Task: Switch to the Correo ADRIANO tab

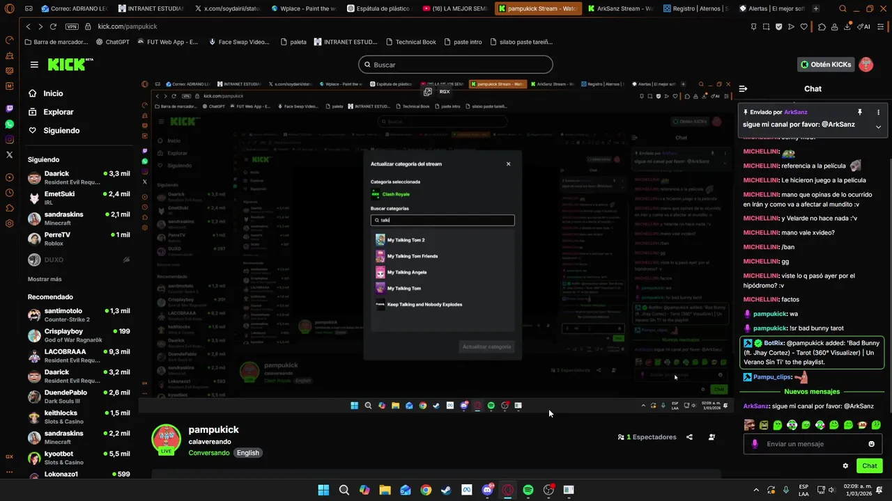Action: pos(73,9)
